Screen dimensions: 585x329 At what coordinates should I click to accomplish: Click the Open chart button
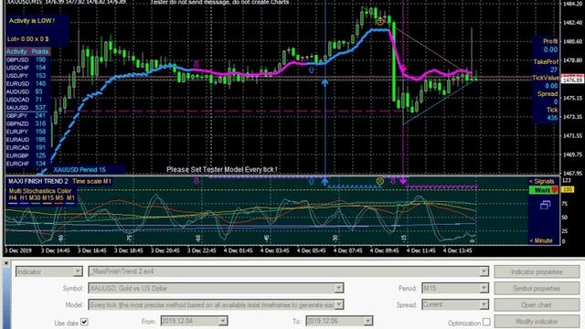pyautogui.click(x=537, y=304)
